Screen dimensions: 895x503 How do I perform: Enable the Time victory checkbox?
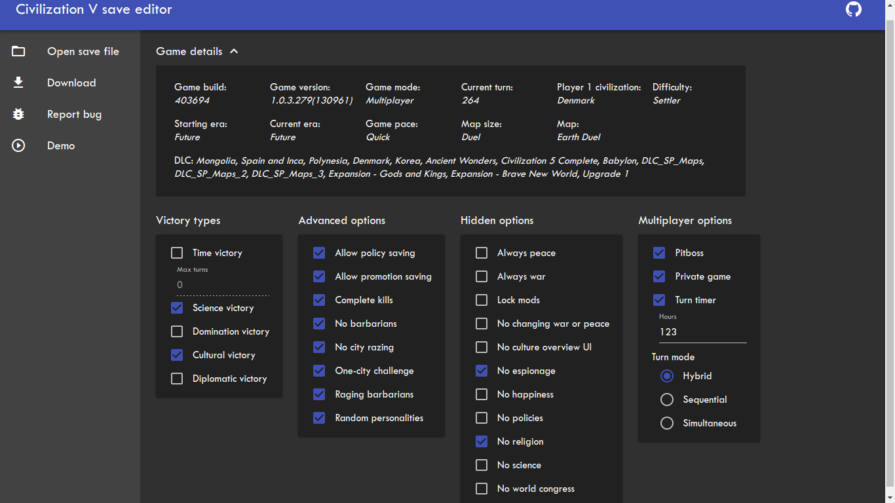point(177,253)
